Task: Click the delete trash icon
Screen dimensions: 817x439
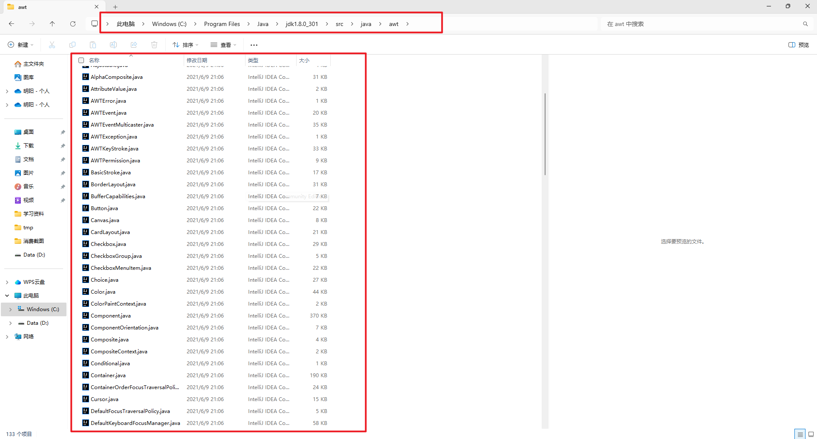Action: pos(154,45)
